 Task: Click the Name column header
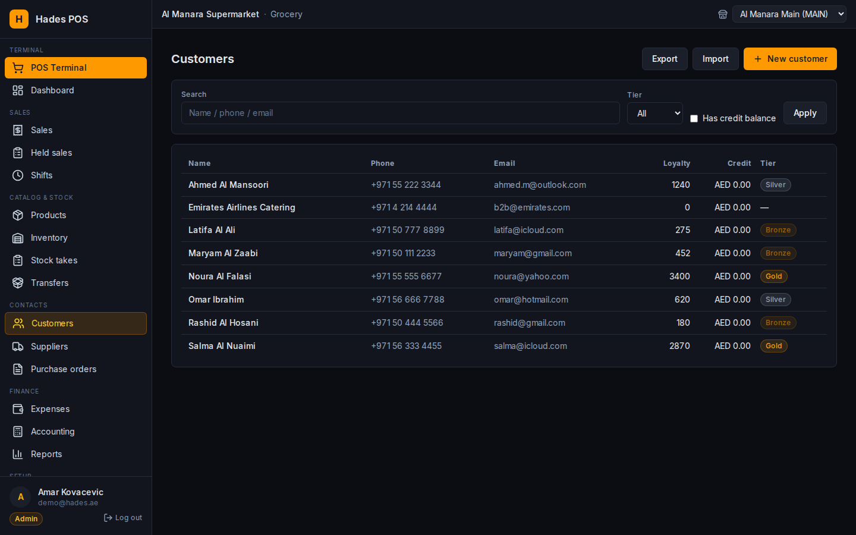point(199,163)
